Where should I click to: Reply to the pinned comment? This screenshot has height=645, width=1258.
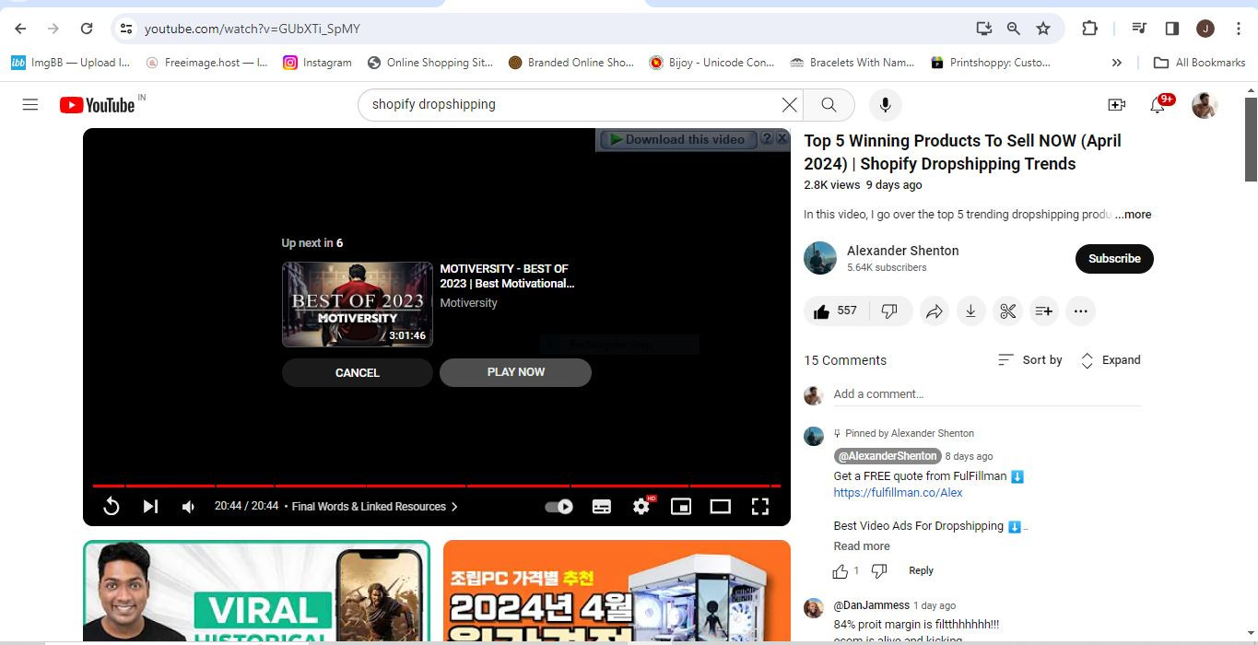pos(921,571)
